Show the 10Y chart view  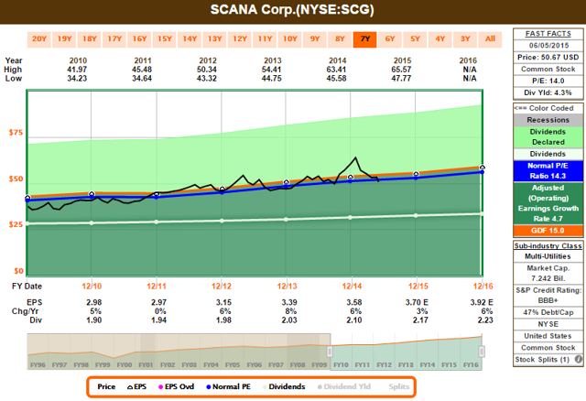[289, 39]
